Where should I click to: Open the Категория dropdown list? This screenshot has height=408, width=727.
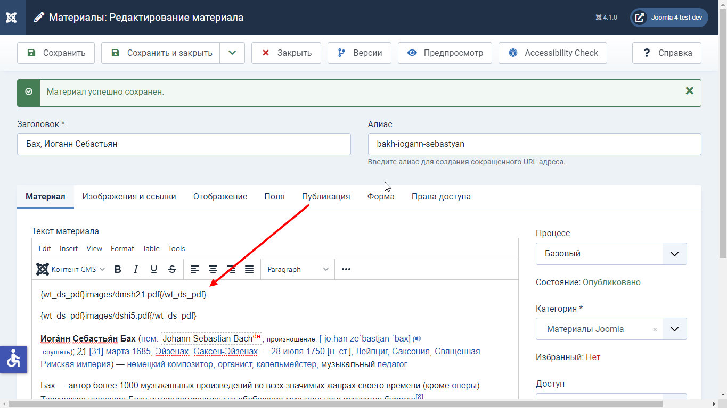674,329
